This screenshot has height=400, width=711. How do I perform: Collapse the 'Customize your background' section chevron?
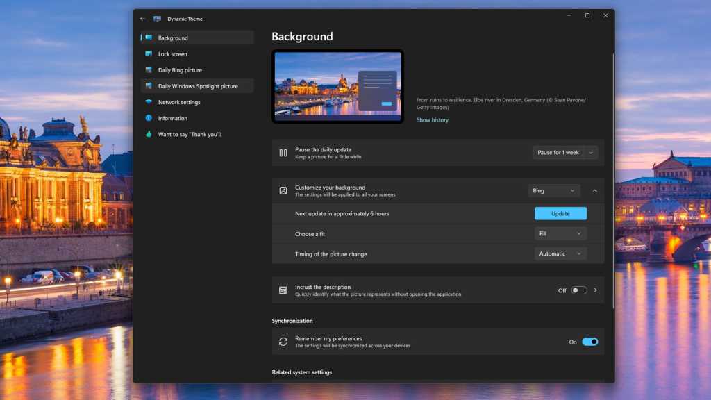[595, 190]
